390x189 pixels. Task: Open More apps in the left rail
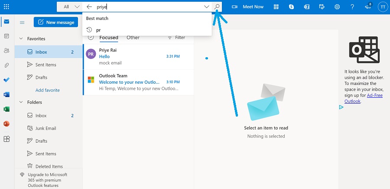click(x=6, y=139)
